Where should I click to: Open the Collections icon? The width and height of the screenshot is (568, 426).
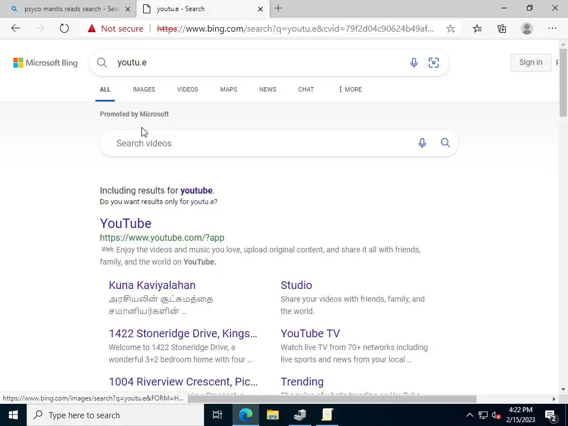501,29
